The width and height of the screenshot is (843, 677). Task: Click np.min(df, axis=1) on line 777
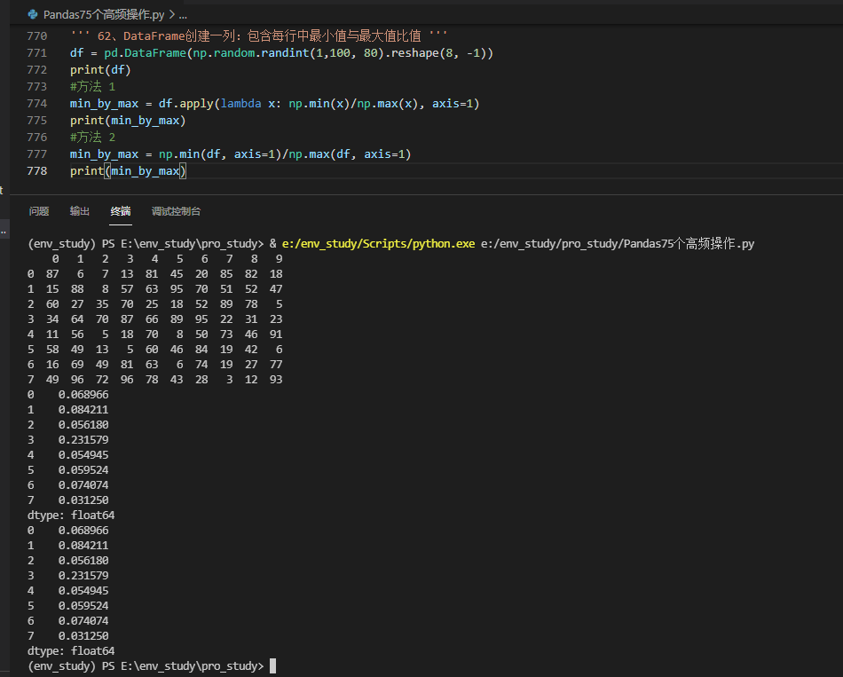pyautogui.click(x=220, y=154)
